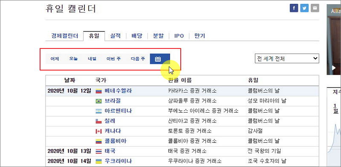The height and width of the screenshot is (167, 341).
Task: Filter holidays by 오늘
Action: [x=73, y=59]
